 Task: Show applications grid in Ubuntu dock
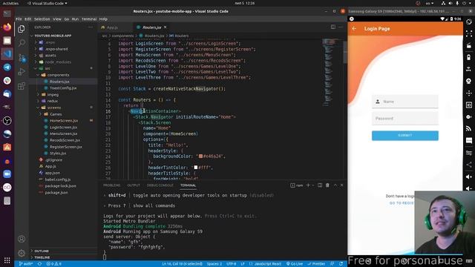[x=7, y=260]
